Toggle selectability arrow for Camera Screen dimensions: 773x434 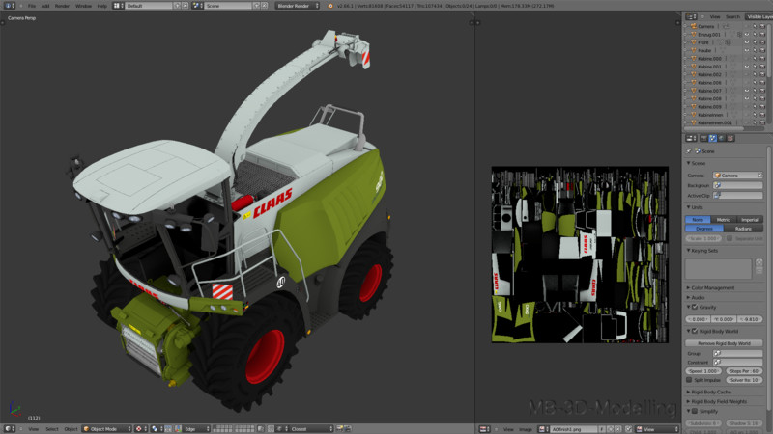point(755,26)
